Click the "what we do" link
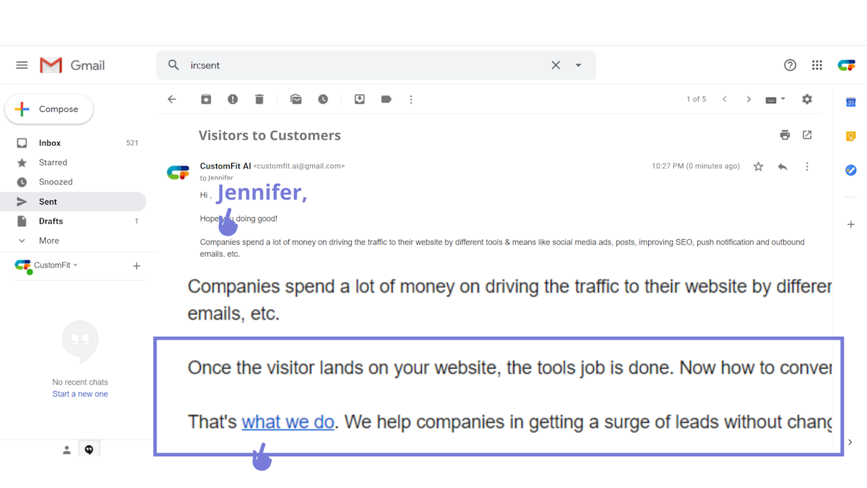 288,421
